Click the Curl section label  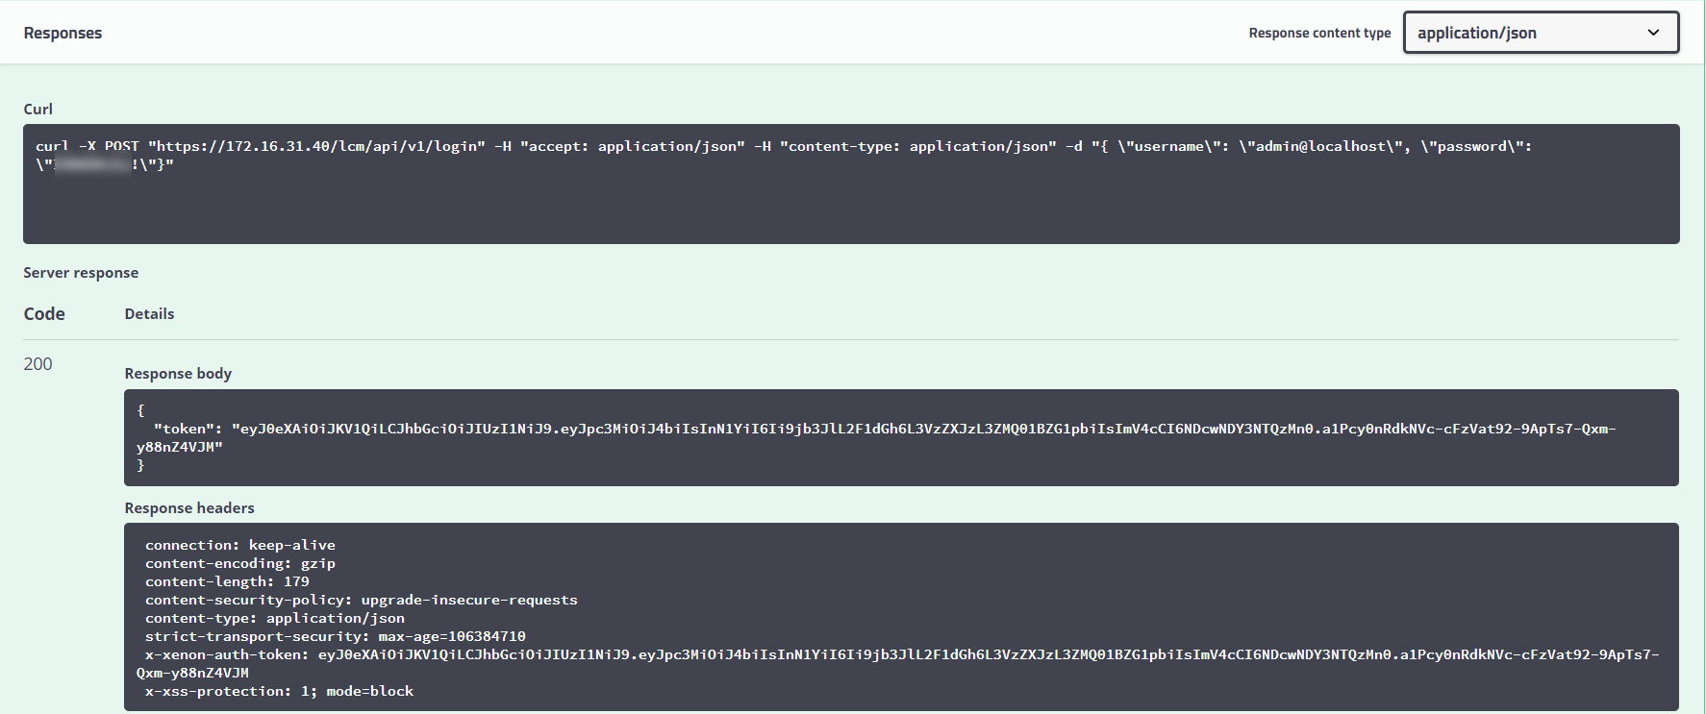click(38, 110)
